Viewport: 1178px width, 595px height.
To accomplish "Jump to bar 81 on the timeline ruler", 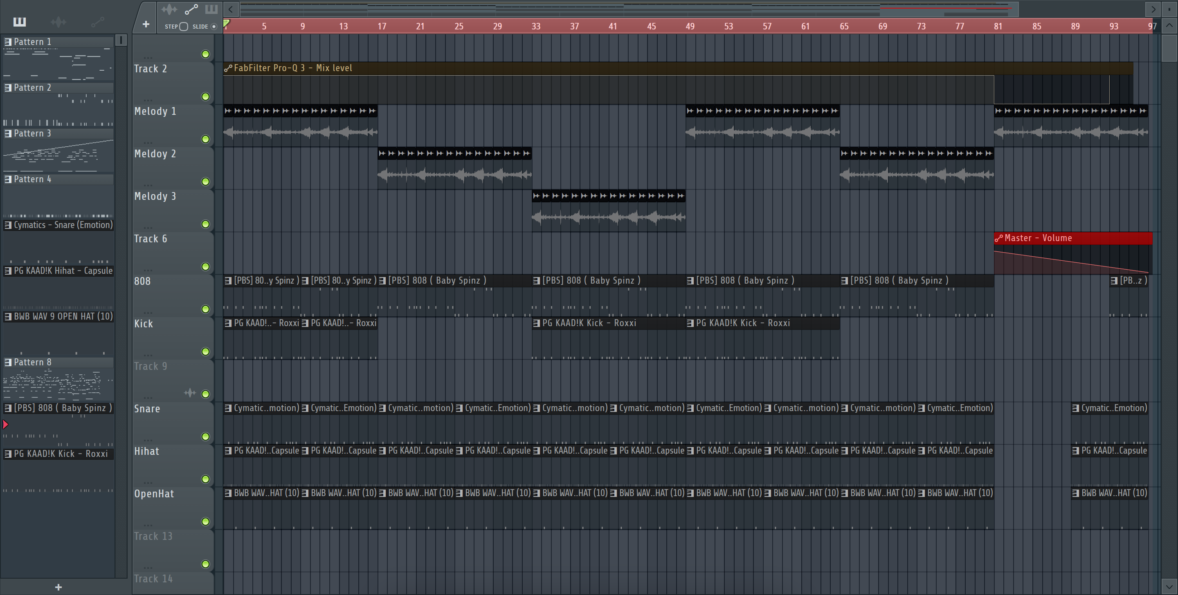I will [x=998, y=26].
